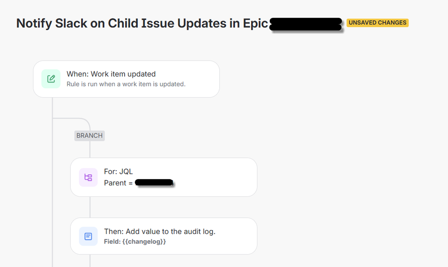
Task: Click the edit-pencil icon for Work item updated
Action: 51,78
